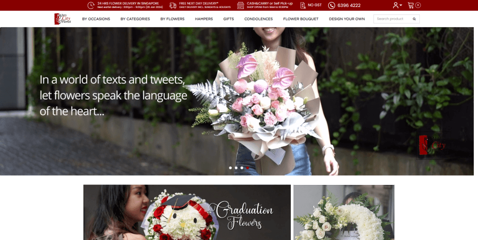Click the No GST receipt icon
478x240 pixels.
pyautogui.click(x=302, y=5)
